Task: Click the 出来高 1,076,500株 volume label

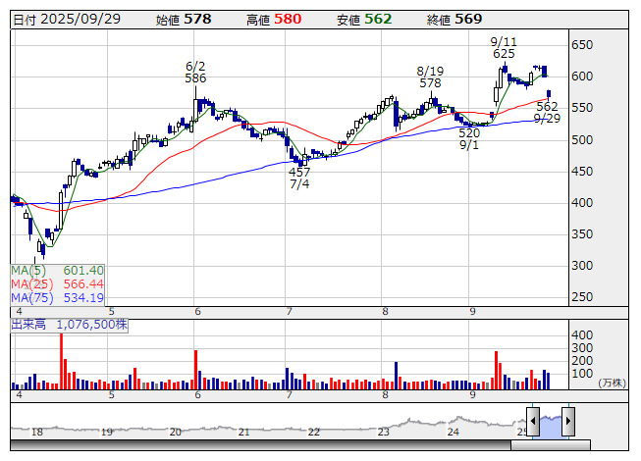Action: point(69,325)
